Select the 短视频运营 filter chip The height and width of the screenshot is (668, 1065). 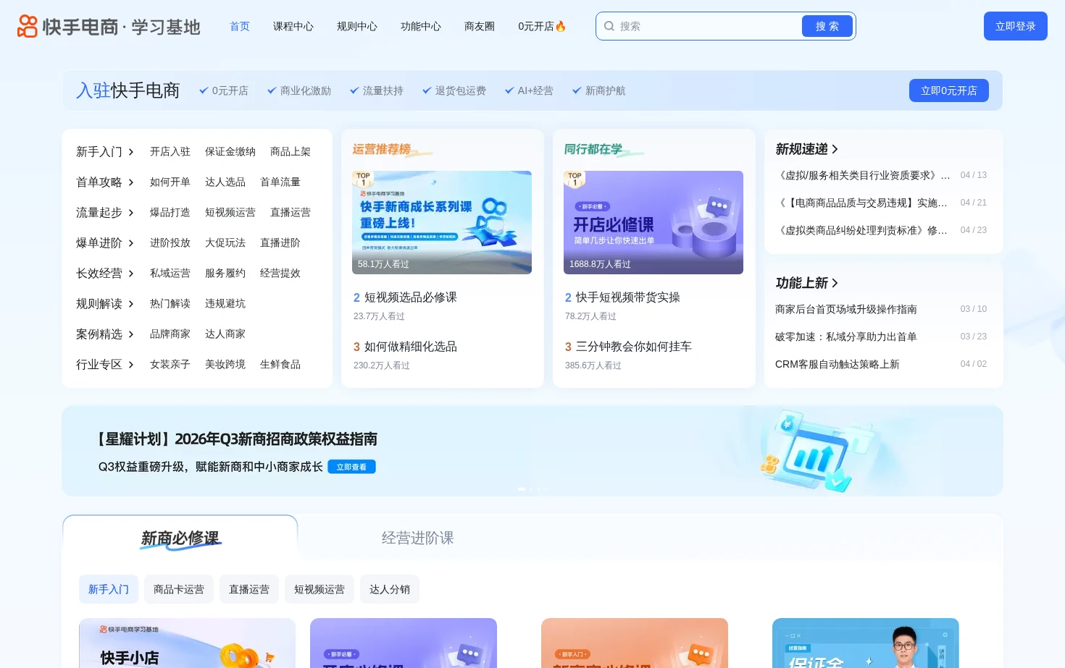click(x=319, y=589)
